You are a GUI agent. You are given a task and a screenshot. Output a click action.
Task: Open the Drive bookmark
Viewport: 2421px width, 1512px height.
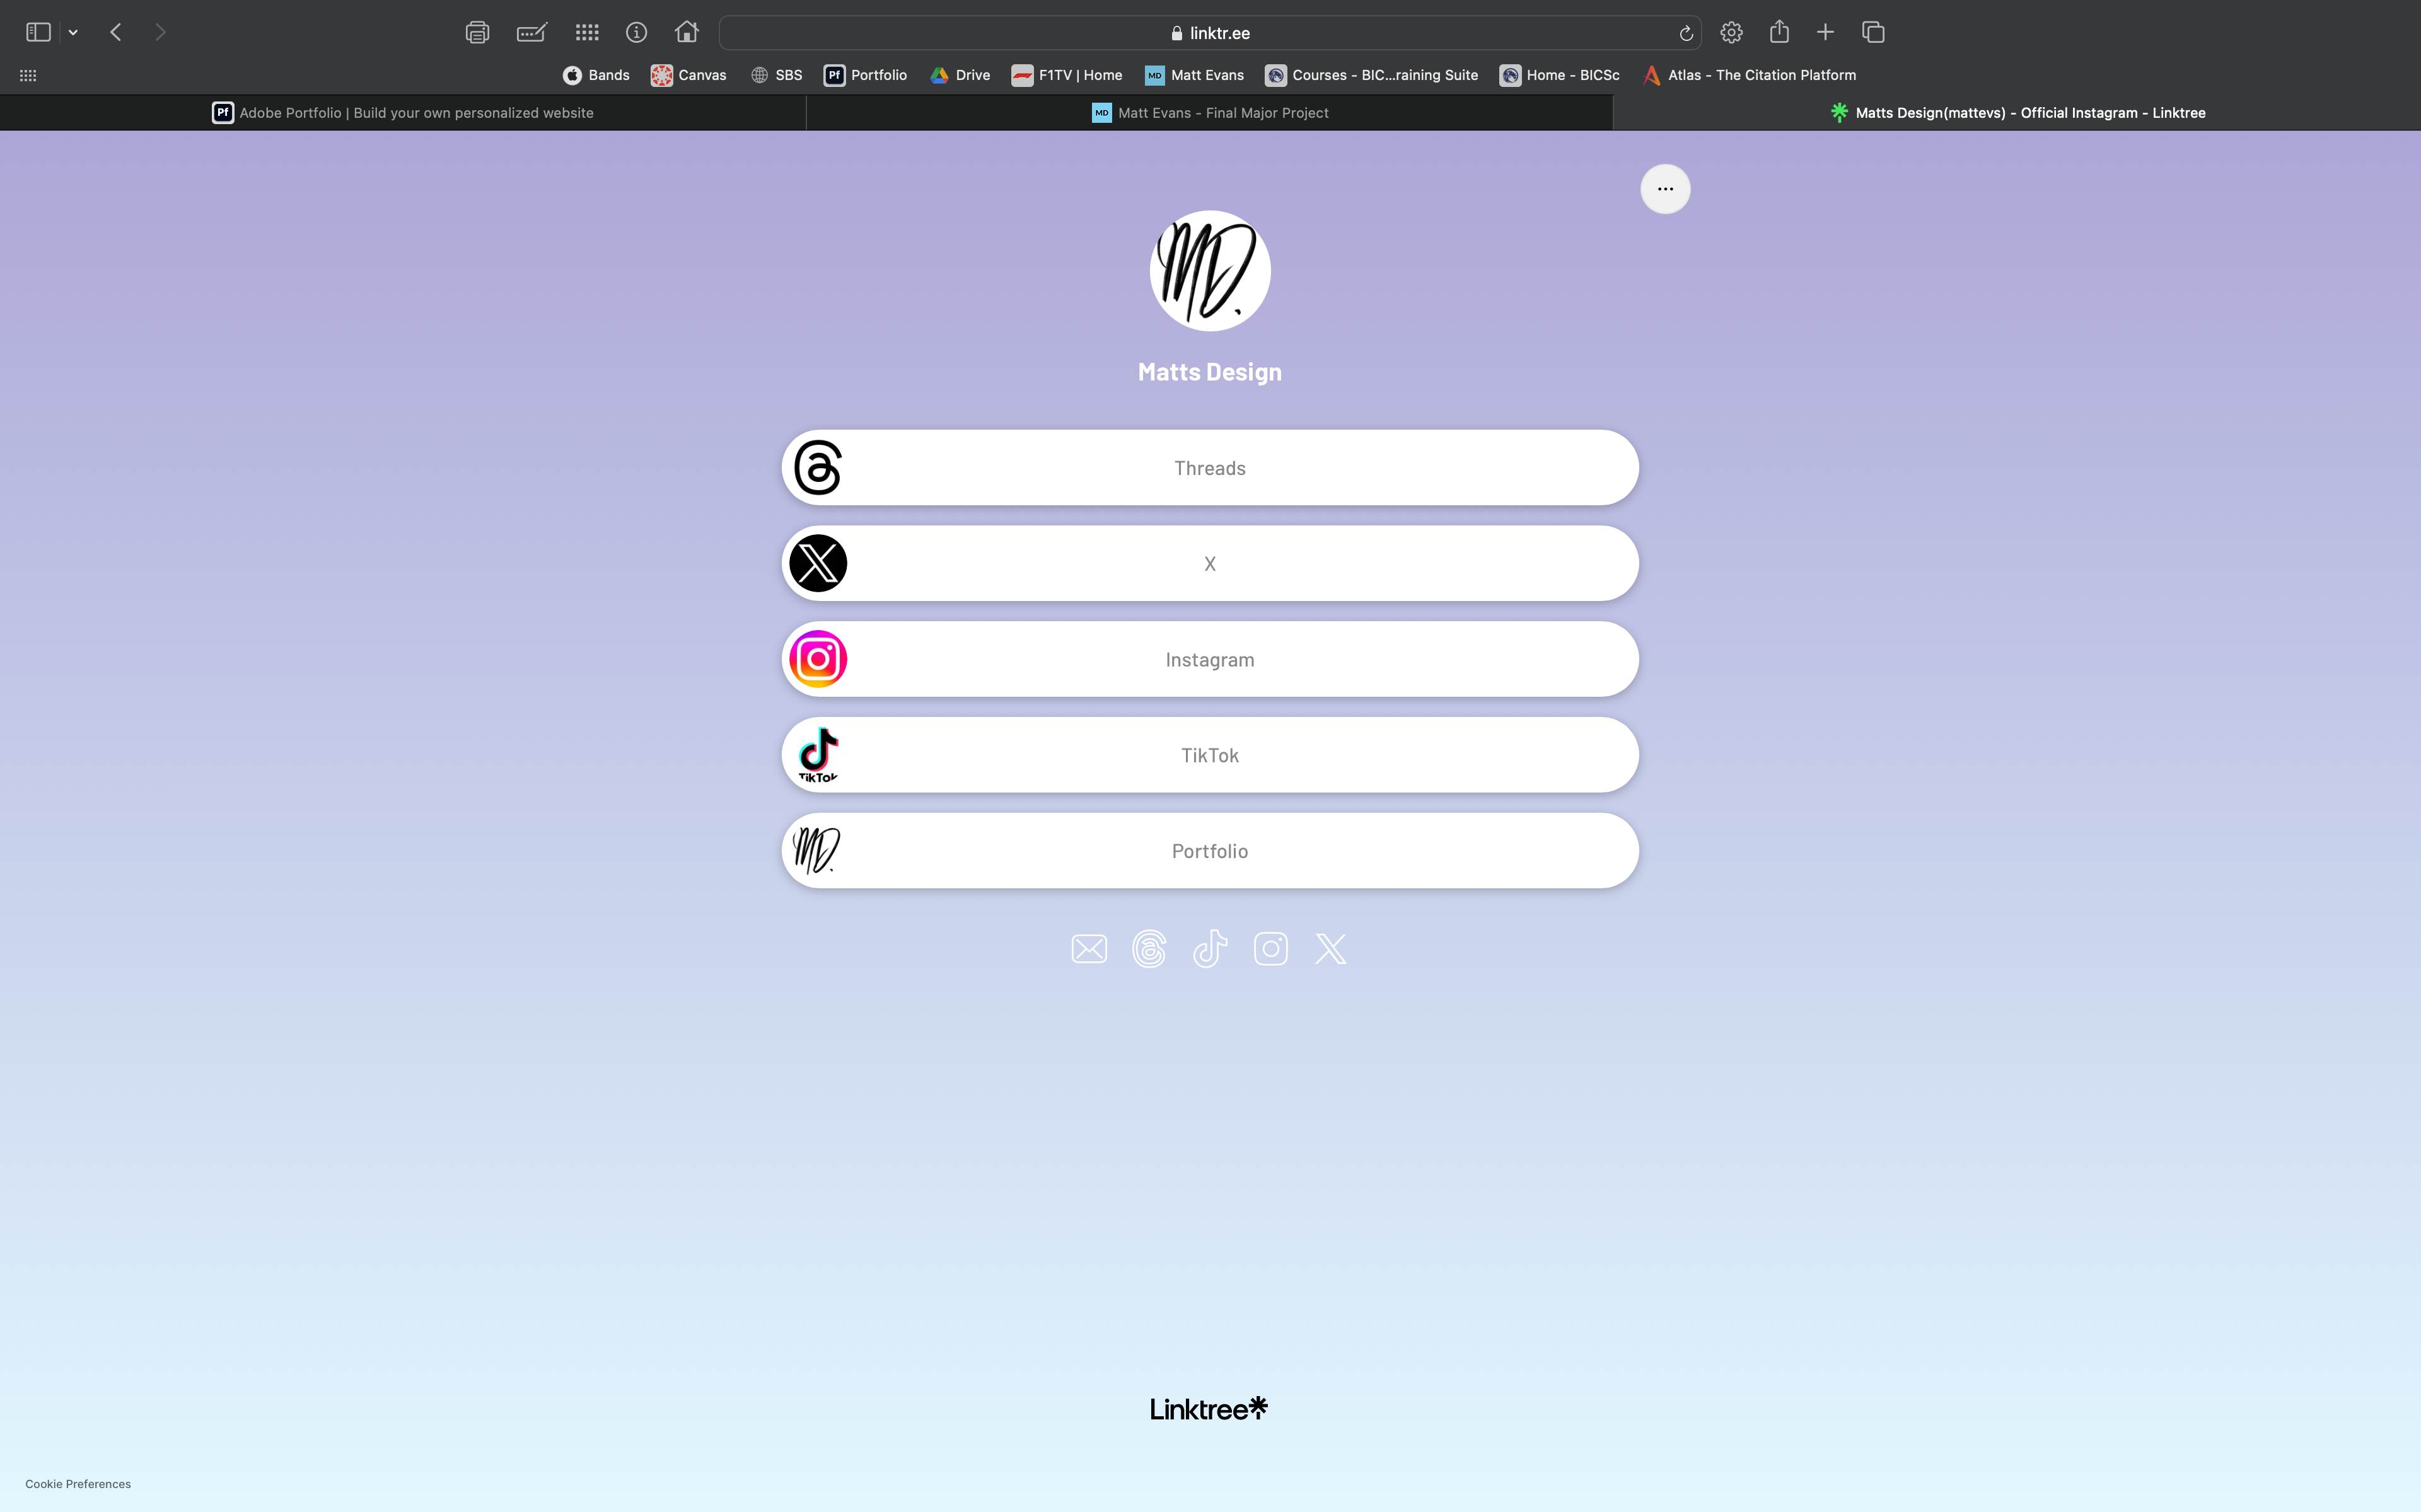click(x=960, y=75)
